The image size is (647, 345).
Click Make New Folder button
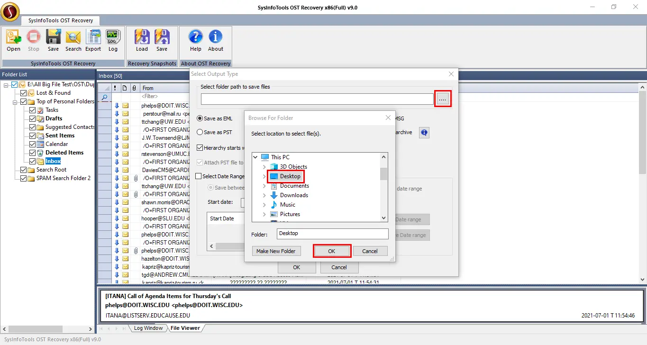click(276, 251)
